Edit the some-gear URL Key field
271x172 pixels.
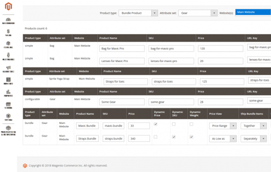tap(259, 101)
